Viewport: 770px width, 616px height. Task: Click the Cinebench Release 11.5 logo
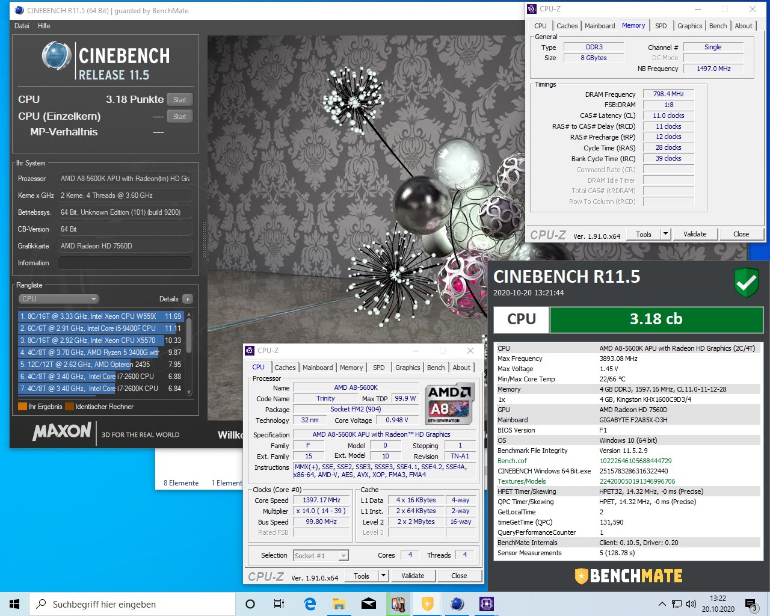coord(106,61)
